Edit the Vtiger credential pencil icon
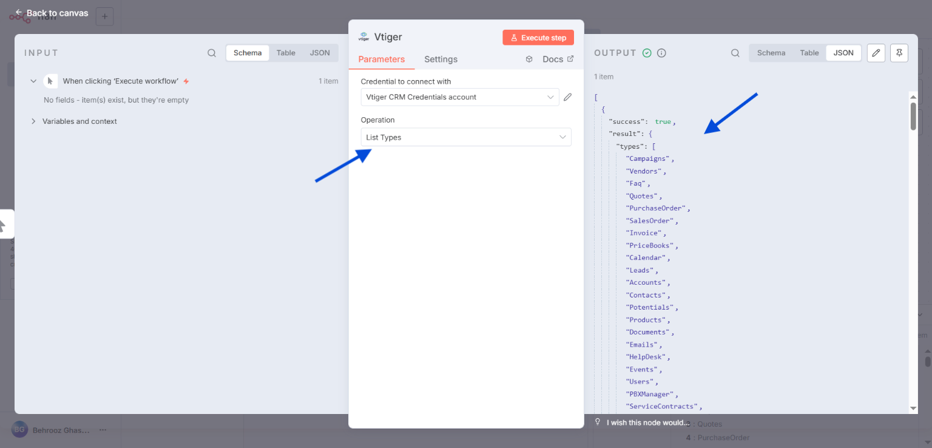932x448 pixels. pos(568,97)
